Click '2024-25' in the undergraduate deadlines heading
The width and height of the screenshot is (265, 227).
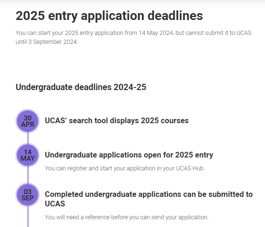point(130,87)
